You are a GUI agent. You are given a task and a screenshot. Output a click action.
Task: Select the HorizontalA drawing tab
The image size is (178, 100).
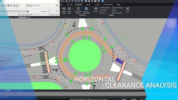click(x=23, y=17)
